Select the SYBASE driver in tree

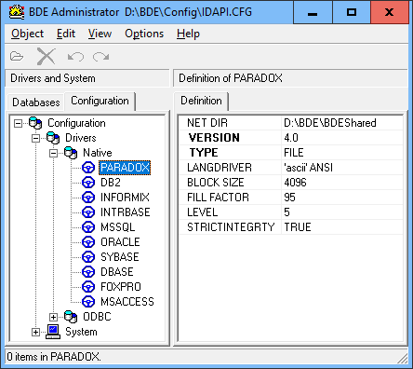(120, 257)
